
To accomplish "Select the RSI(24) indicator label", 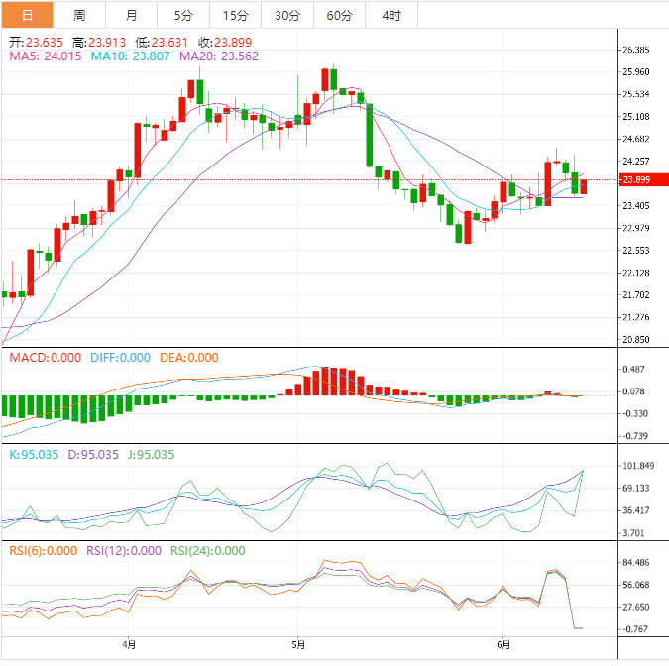I will pos(208,551).
